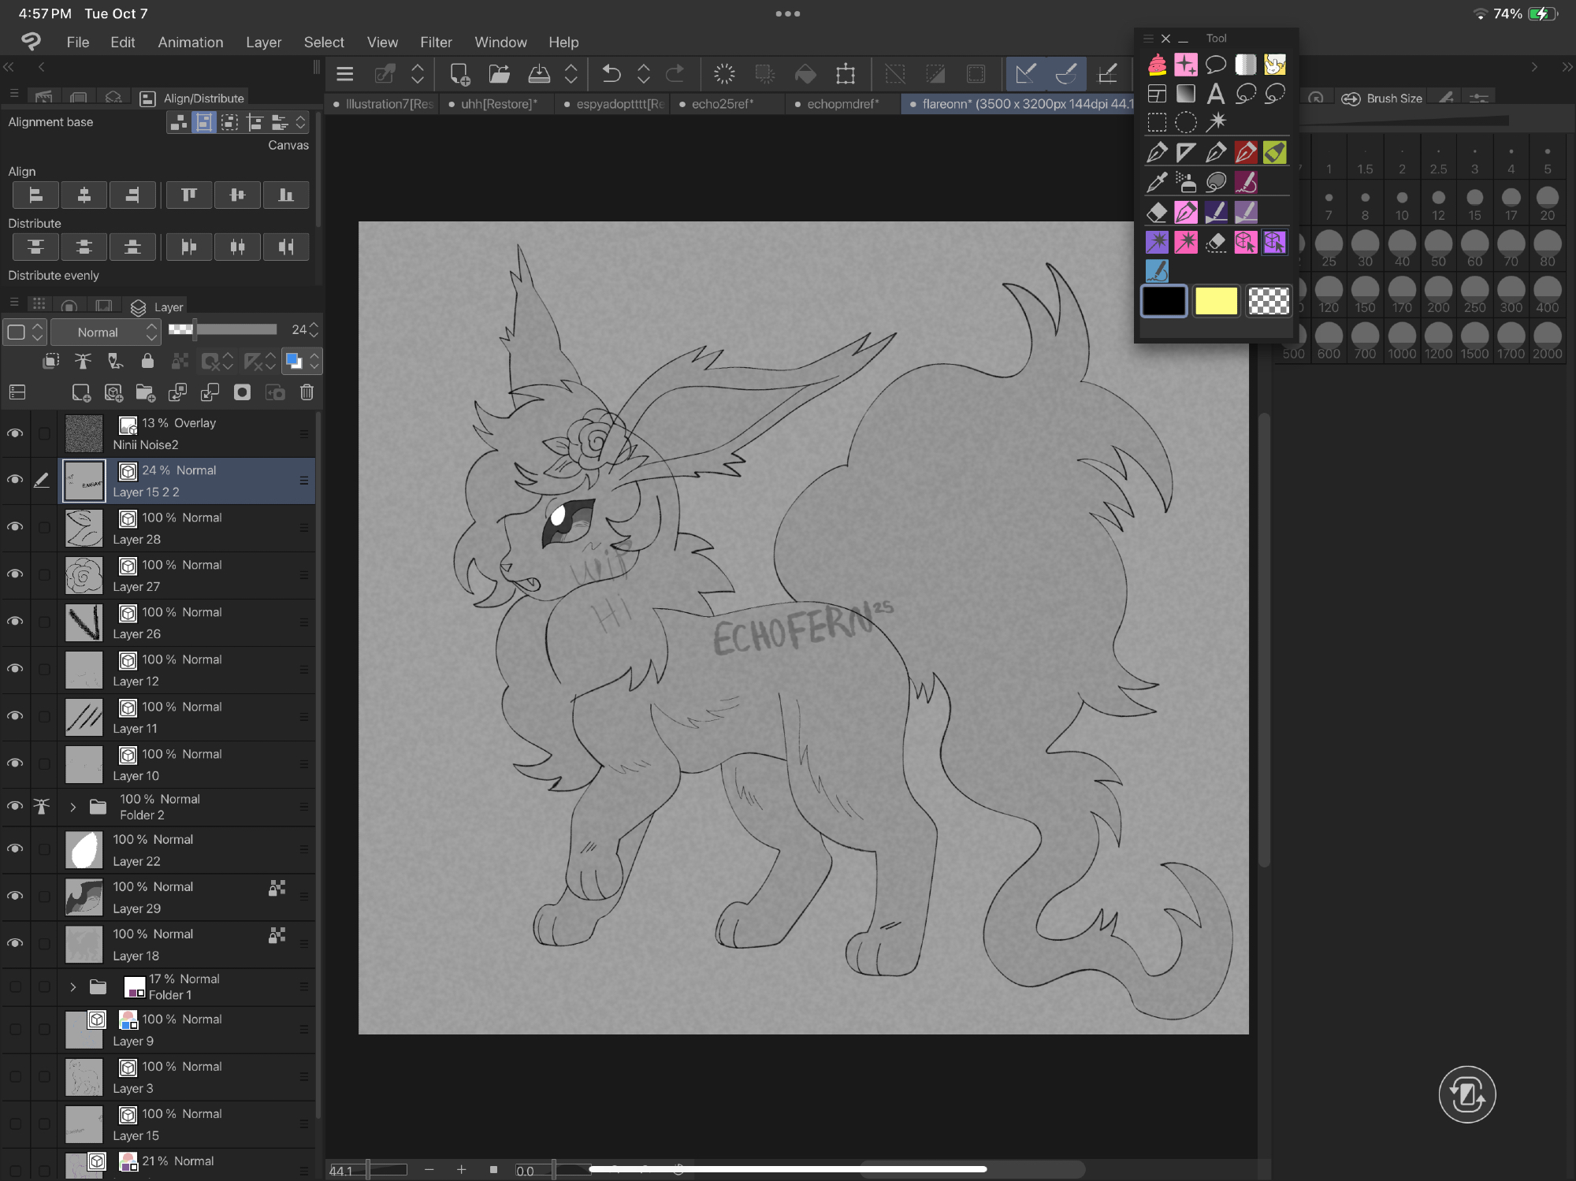This screenshot has width=1576, height=1181.
Task: Select the Text tool icon
Action: pos(1215,95)
